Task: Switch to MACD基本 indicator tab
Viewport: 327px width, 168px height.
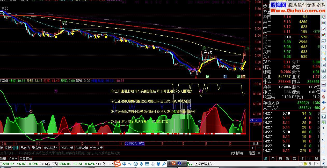Action: tap(51, 148)
